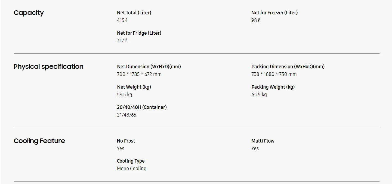392x184 pixels.
Task: Click the No Frost label
Action: pos(126,141)
